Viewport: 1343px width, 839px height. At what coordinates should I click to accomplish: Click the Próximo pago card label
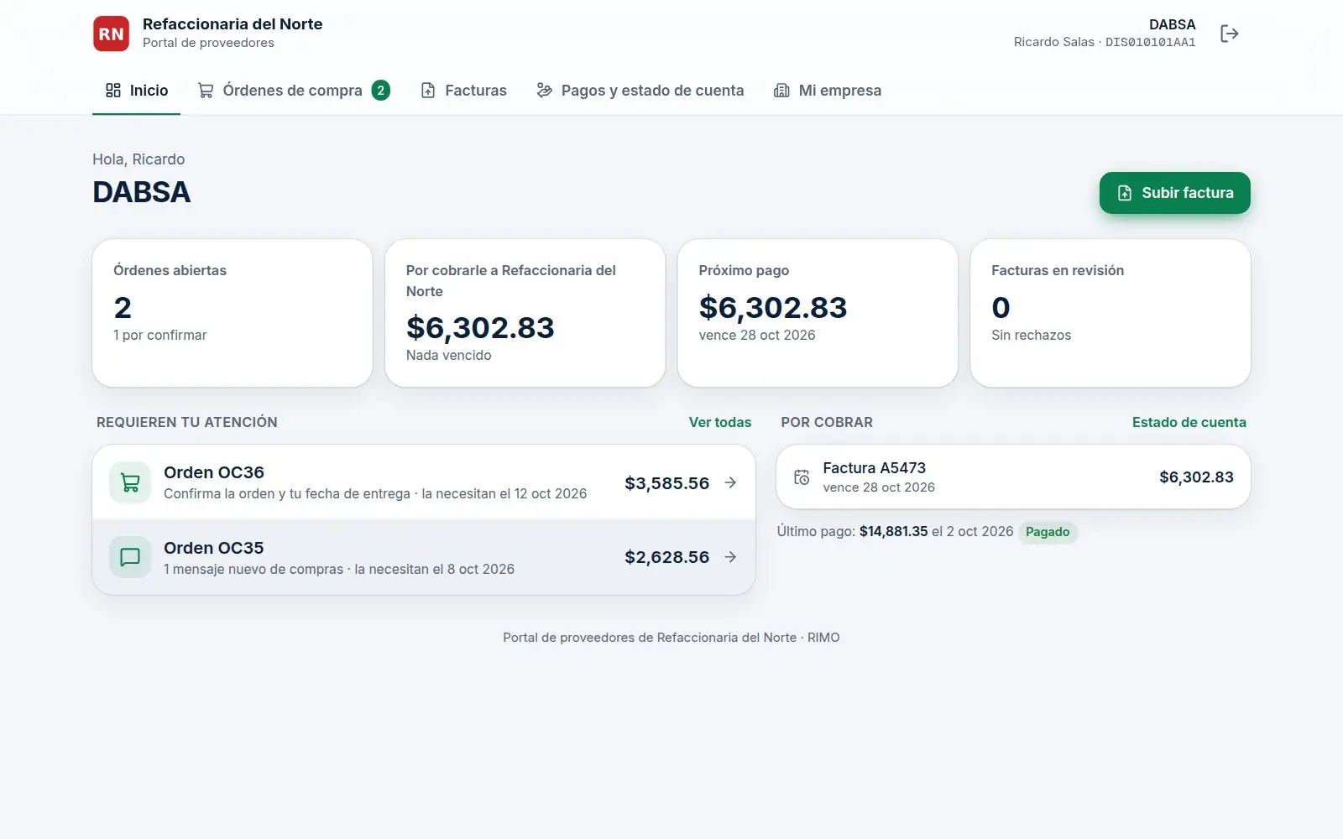744,270
